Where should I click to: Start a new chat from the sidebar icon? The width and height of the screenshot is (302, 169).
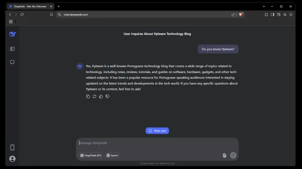point(12,62)
